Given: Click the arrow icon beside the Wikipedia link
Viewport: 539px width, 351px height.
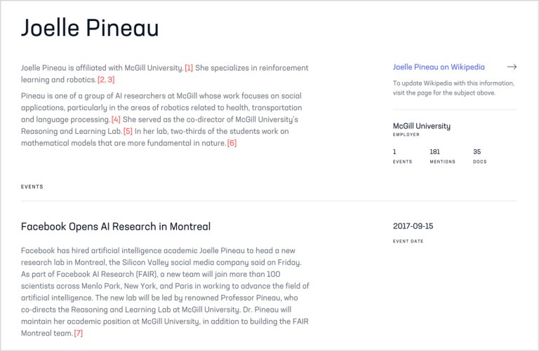Looking at the screenshot, I should pos(512,67).
